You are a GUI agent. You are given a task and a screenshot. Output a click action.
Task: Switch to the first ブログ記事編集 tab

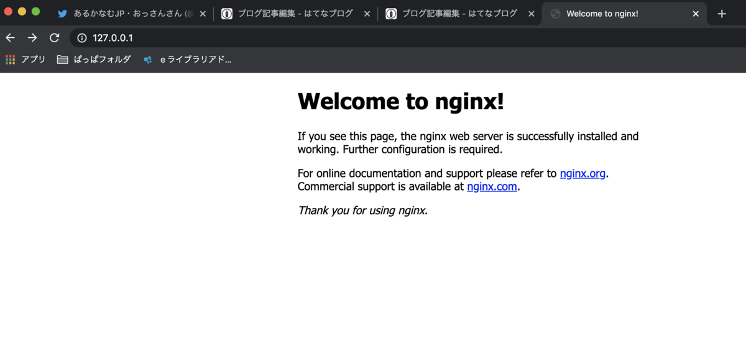point(297,14)
